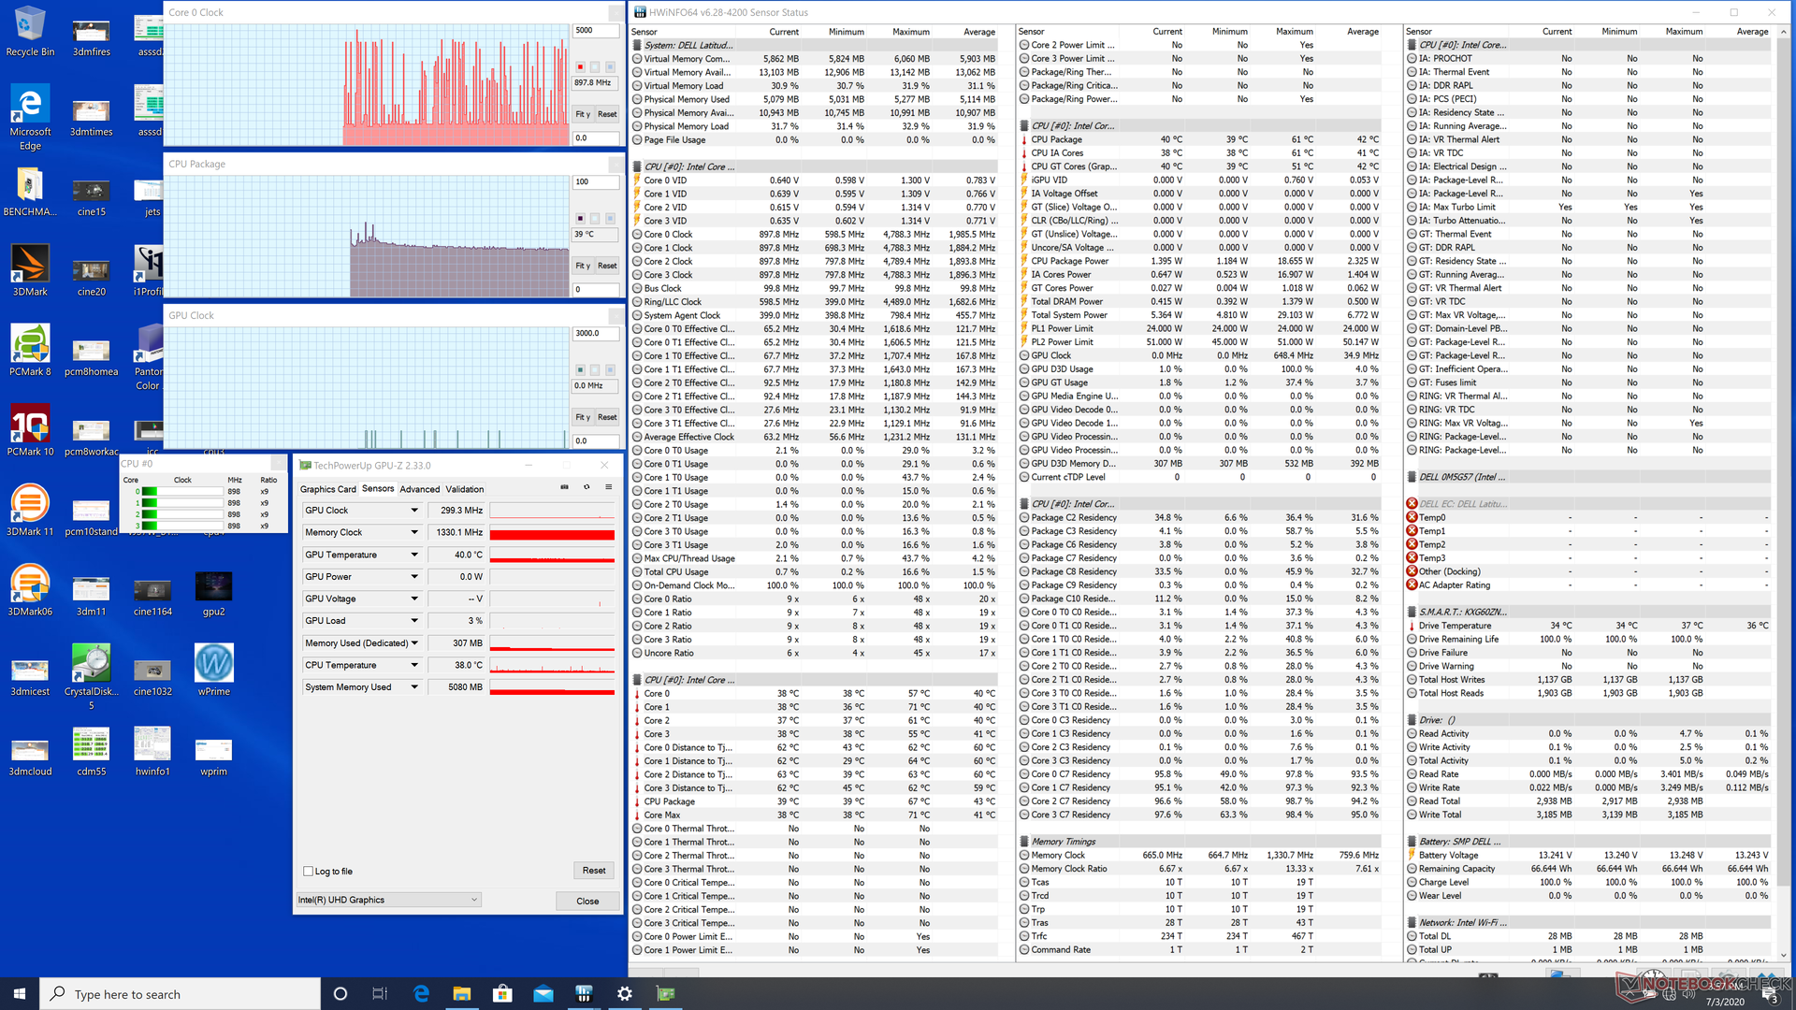
Task: Open the GPU Clock sensor dropdown
Action: click(x=414, y=511)
